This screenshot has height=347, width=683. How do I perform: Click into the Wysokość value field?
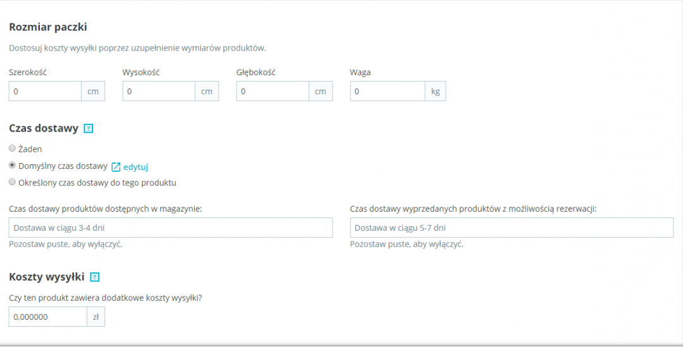click(159, 92)
